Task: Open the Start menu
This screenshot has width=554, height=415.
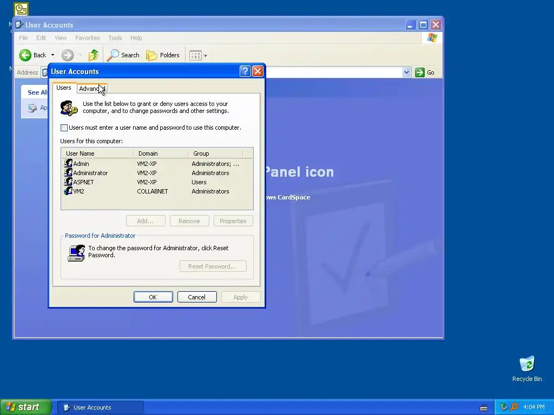Action: [26, 407]
